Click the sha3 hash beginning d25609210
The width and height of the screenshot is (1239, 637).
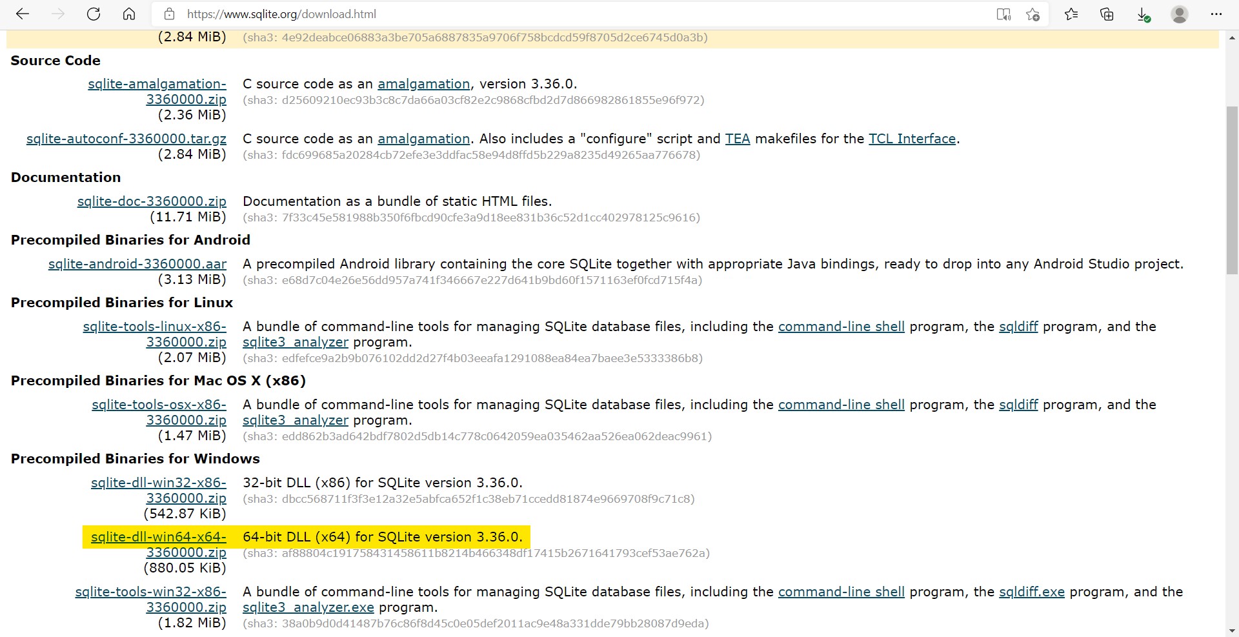[474, 100]
